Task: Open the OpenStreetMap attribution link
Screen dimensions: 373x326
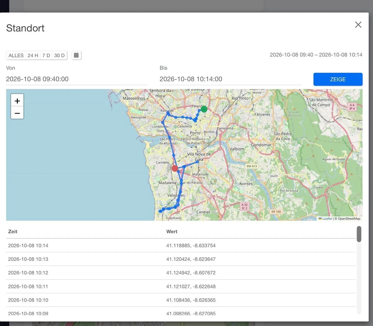Action: pos(349,219)
